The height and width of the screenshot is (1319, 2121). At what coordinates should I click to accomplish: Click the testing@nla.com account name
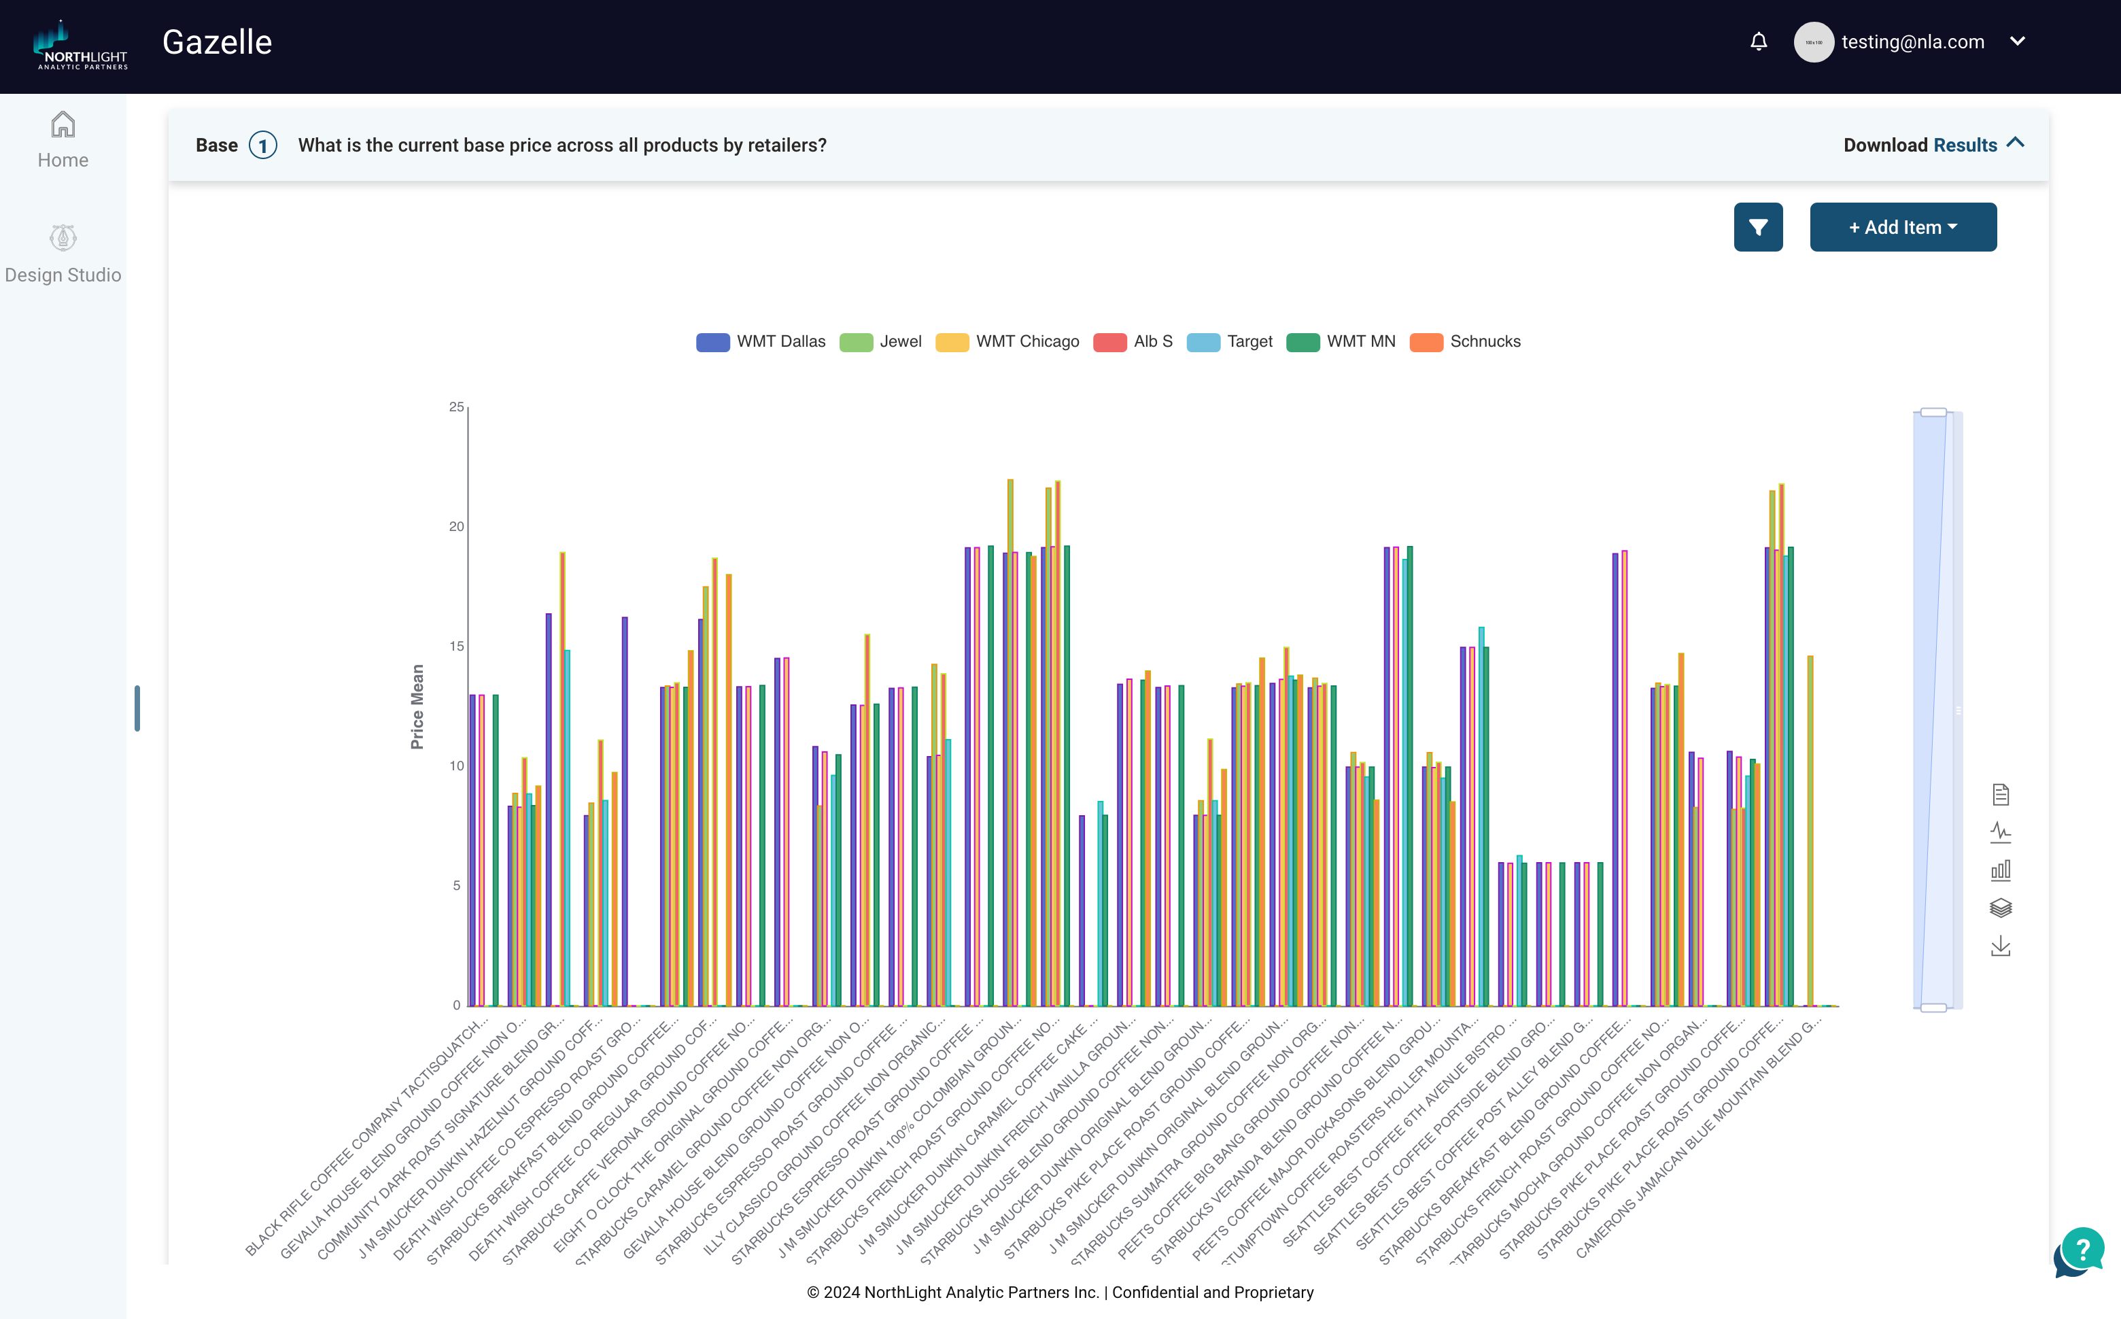(x=1912, y=42)
